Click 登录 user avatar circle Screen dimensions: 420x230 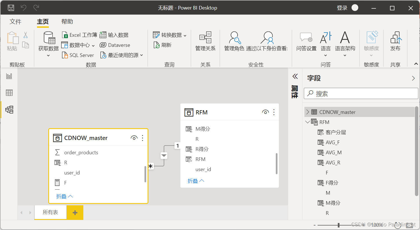coord(355,8)
